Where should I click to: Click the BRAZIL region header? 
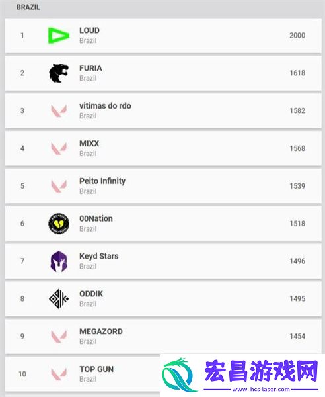28,7
